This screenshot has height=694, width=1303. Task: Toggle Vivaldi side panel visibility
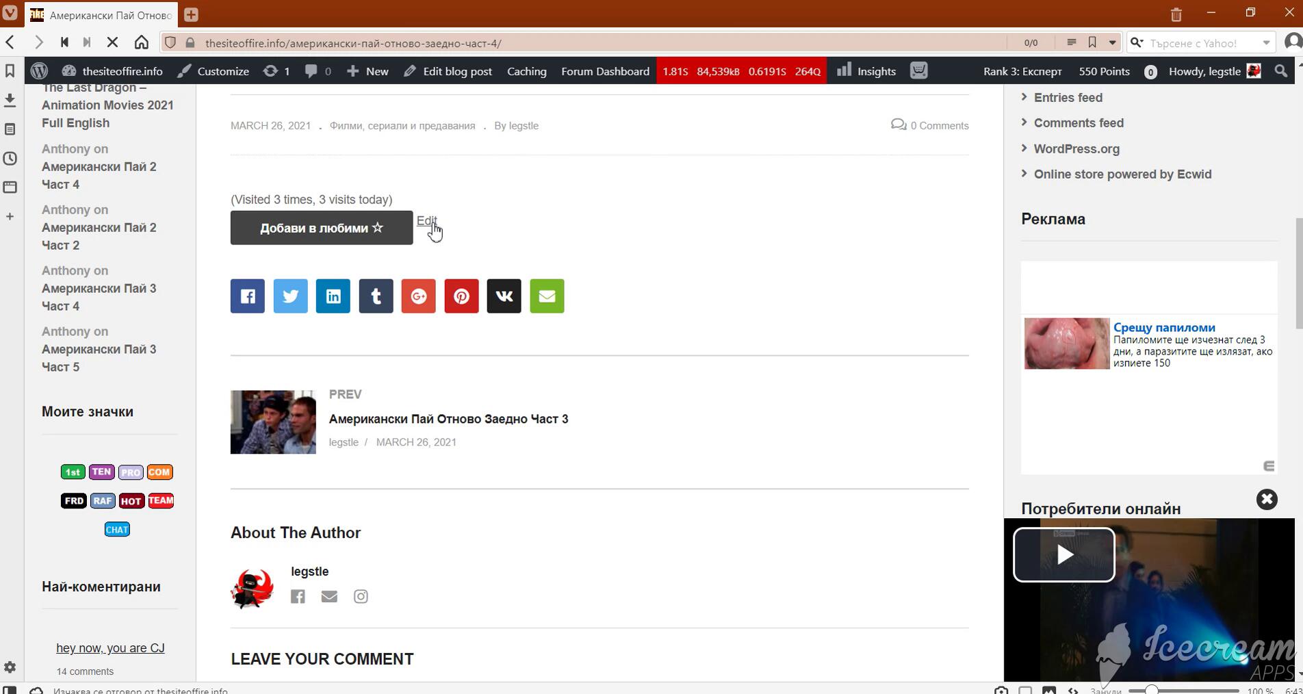click(10, 689)
